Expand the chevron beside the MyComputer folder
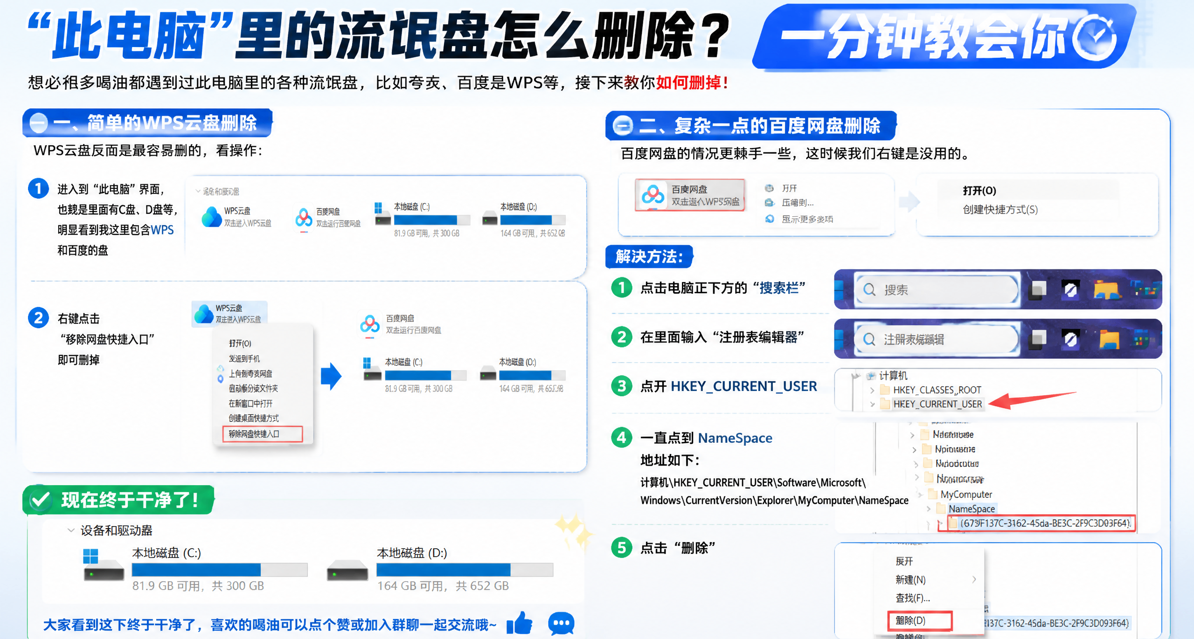The height and width of the screenshot is (639, 1194). [x=920, y=494]
